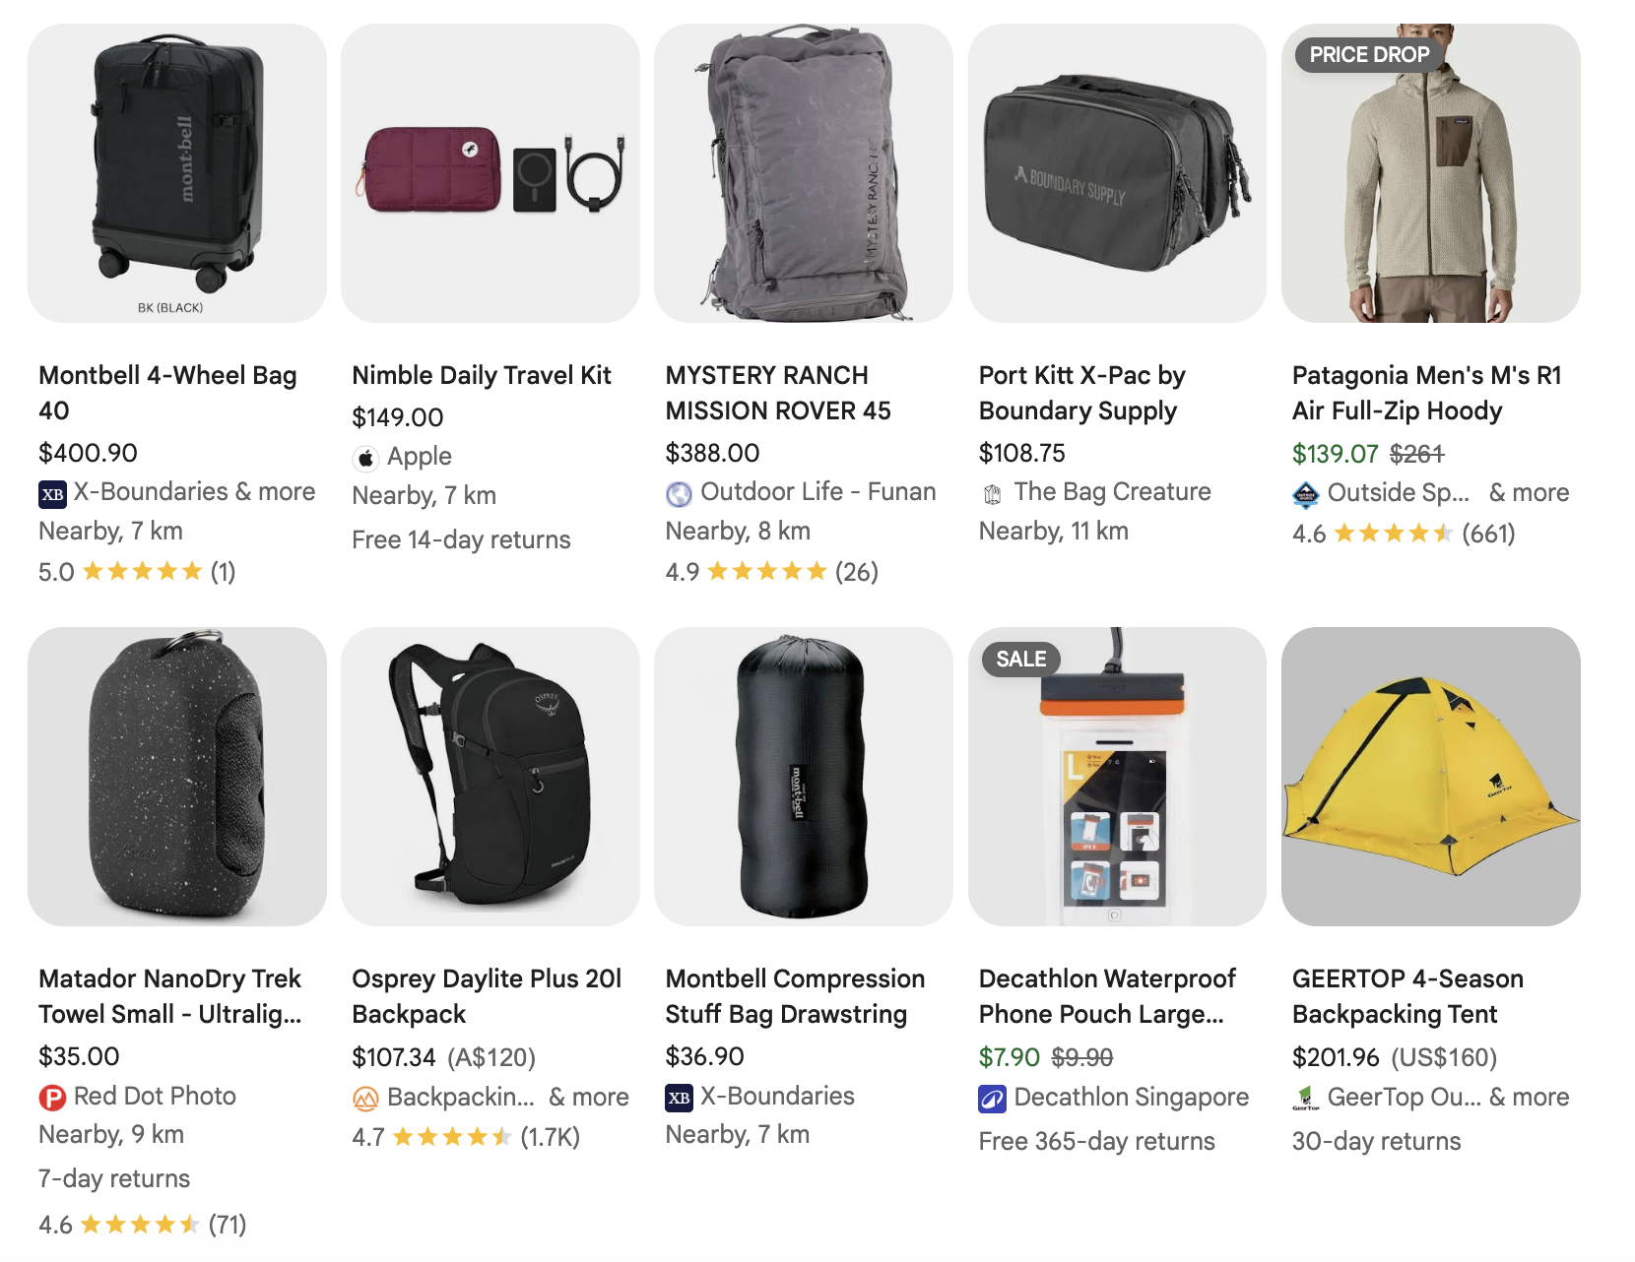Click the Backpacking seller icon under Osprey Daylite

coord(365,1097)
